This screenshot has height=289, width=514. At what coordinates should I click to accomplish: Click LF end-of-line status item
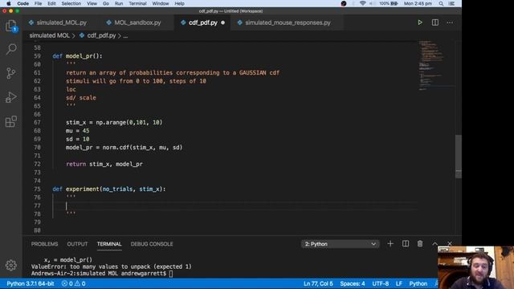coord(399,283)
